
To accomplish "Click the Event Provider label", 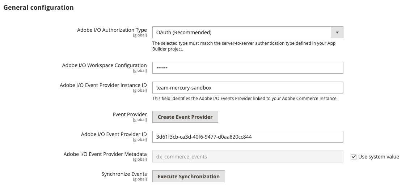I will [130, 114].
